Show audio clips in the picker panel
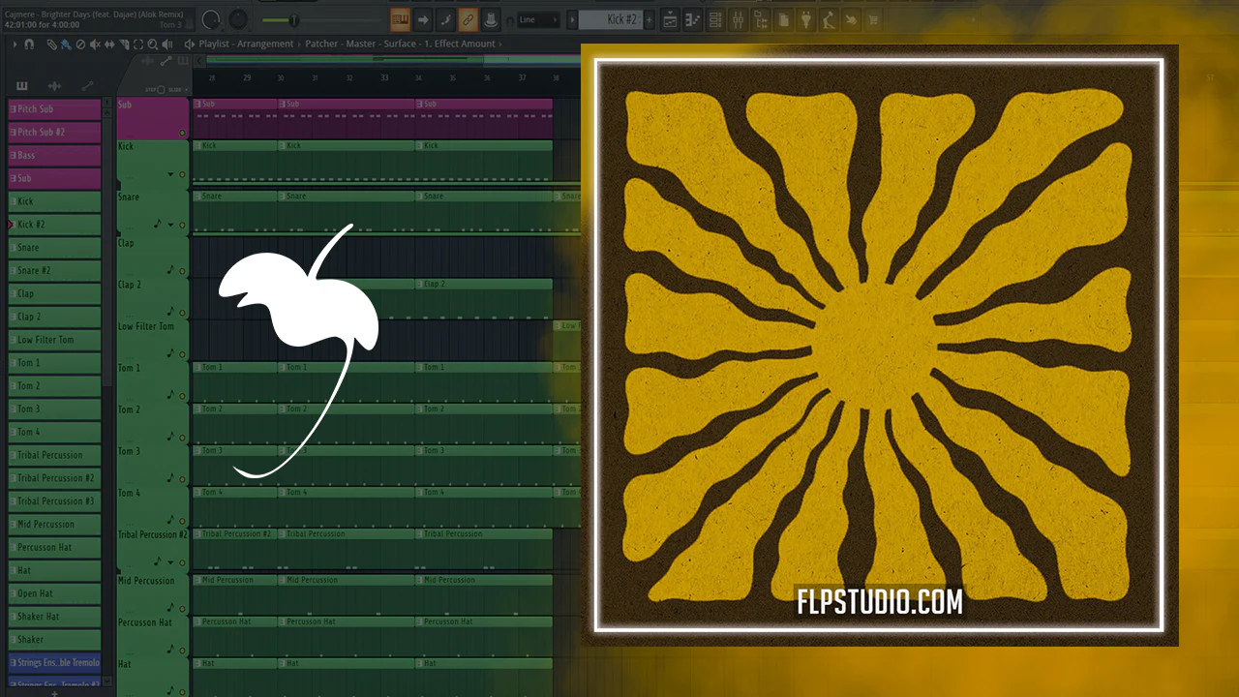The width and height of the screenshot is (1239, 697). click(x=55, y=86)
